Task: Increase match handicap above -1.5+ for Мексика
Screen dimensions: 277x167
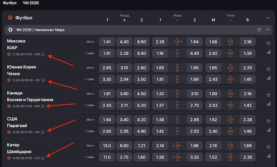Action: click(177, 39)
